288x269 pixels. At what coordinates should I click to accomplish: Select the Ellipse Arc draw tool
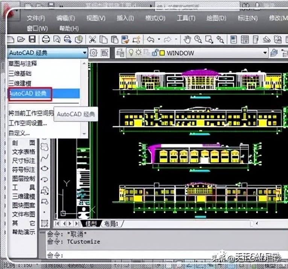[44, 179]
